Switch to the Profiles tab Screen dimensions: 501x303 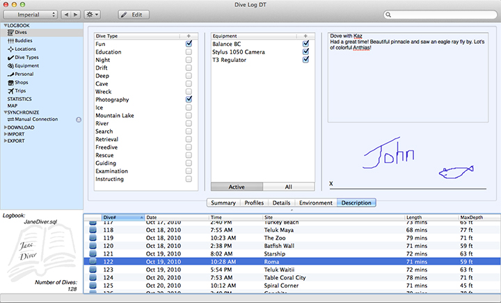tap(254, 203)
